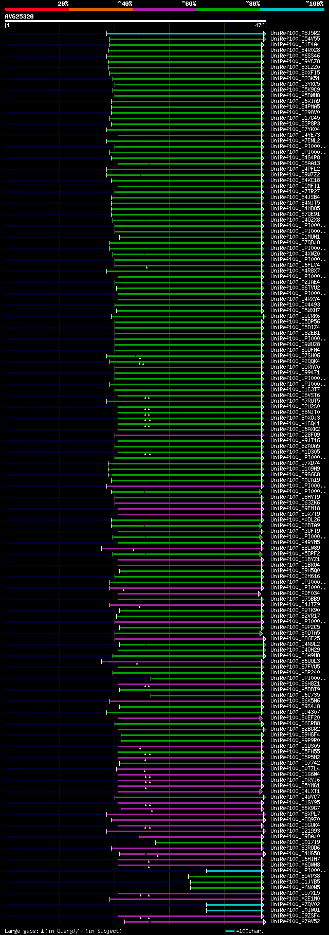Open hit UniRef100_Q54V55
Image resolution: width=329 pixels, height=935 pixels.
point(295,39)
